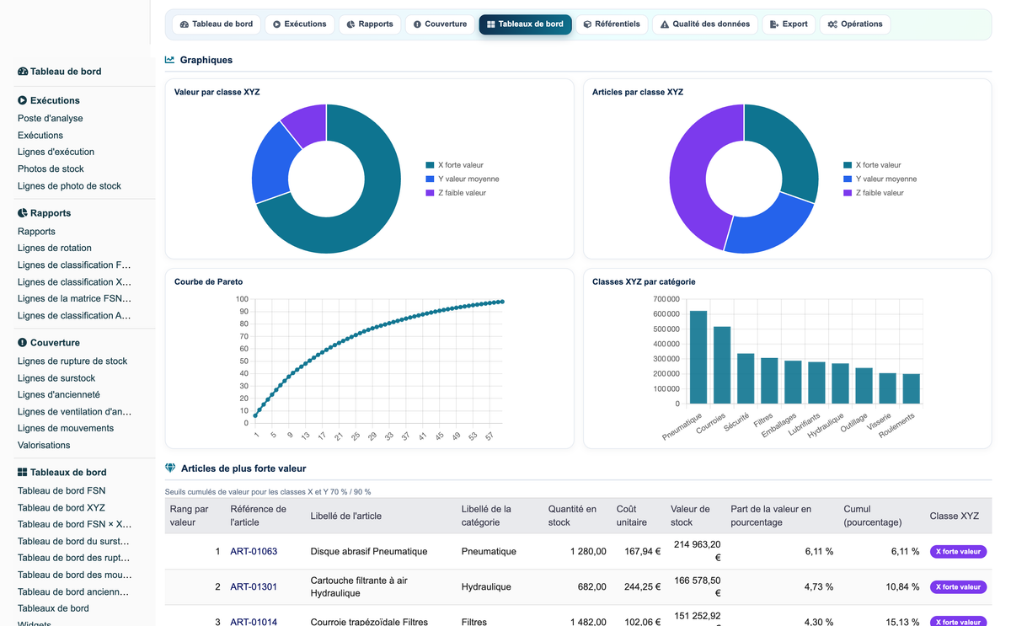Click the export icon in the Export tab
Screen dimensions: 1011x626
pos(774,24)
